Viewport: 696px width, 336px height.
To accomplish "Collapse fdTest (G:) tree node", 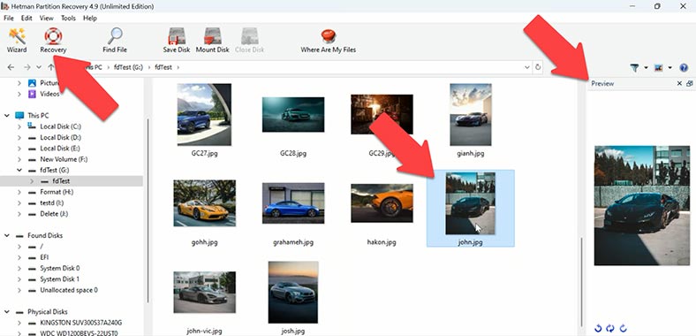I will (x=19, y=171).
